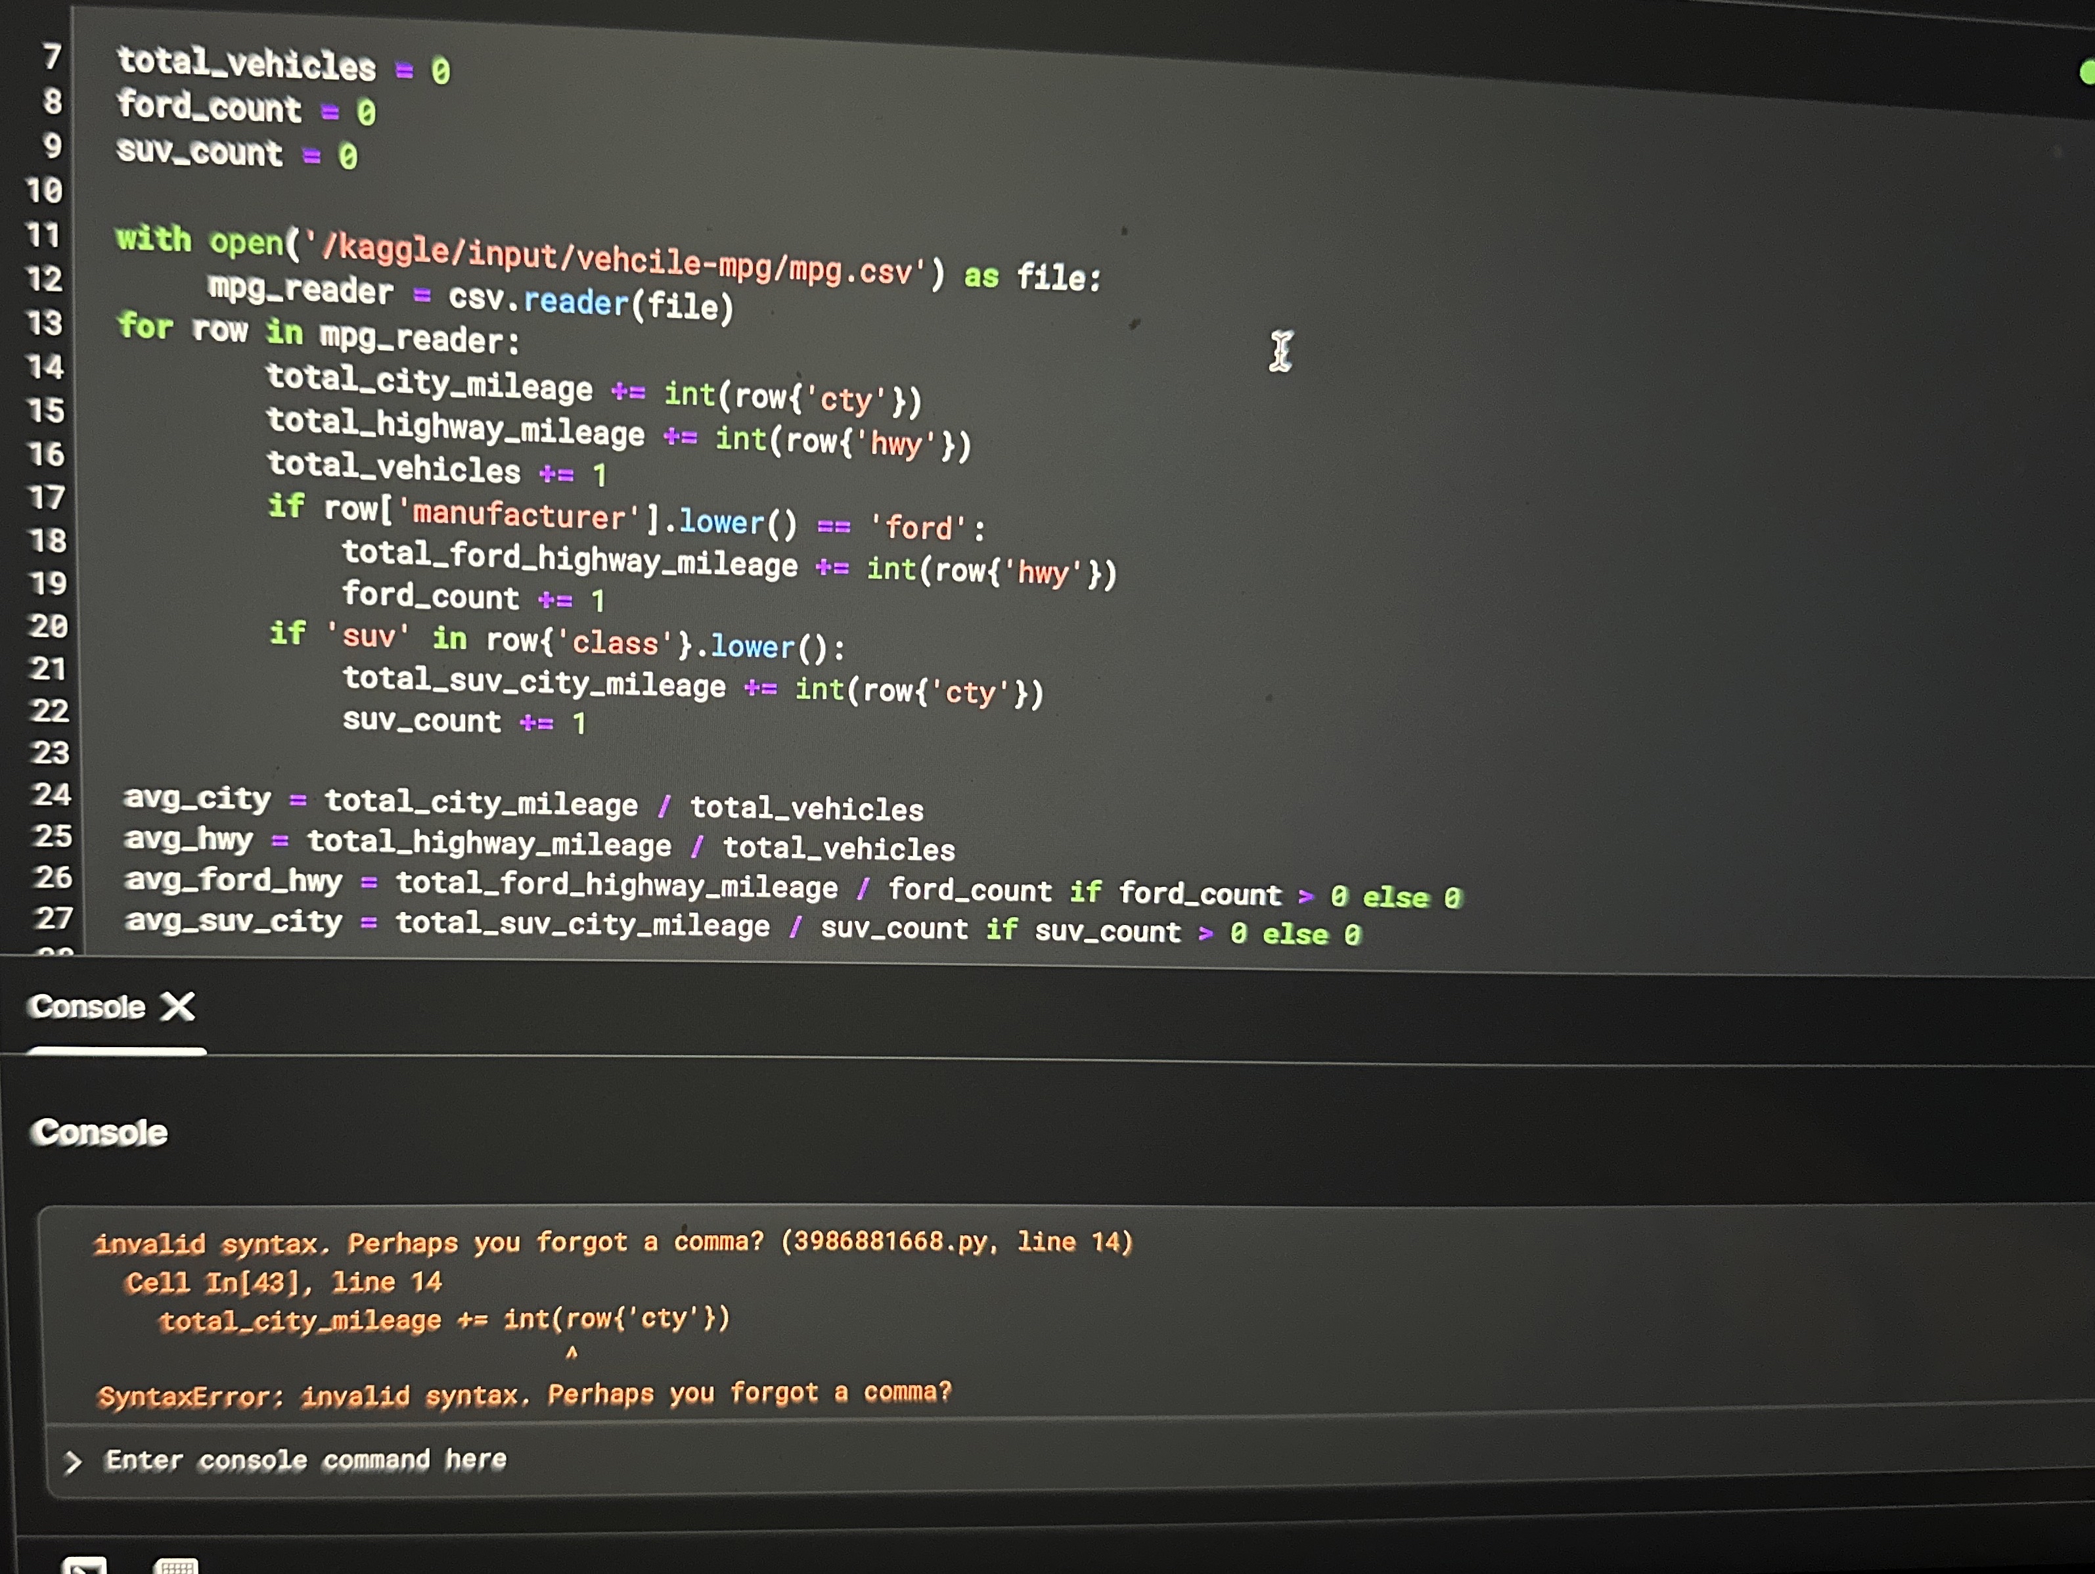Open the console icon at bottom bar
2095x1574 pixels.
point(84,1565)
